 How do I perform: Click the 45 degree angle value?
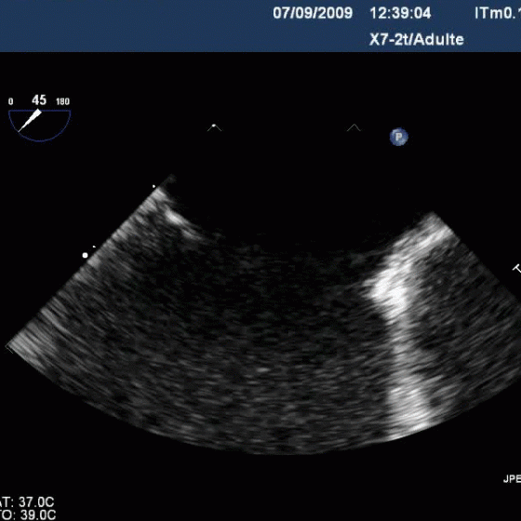click(39, 100)
